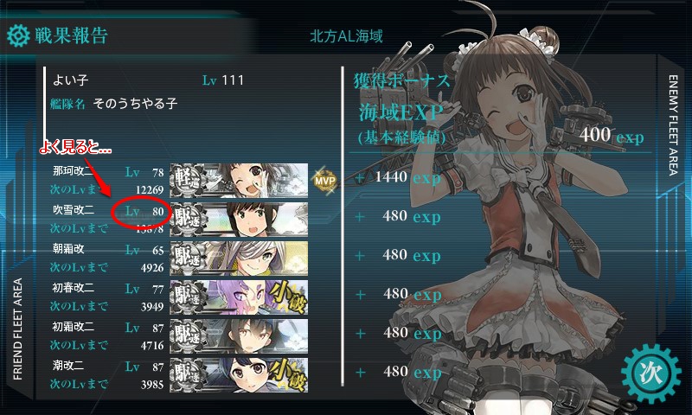Click the 北方AL海域 map title

point(346,36)
